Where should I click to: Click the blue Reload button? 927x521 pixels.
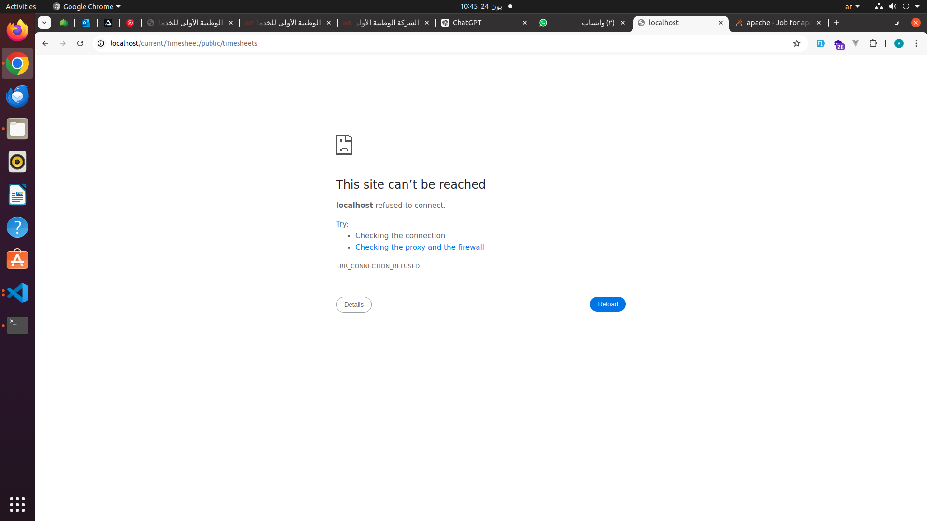607,304
